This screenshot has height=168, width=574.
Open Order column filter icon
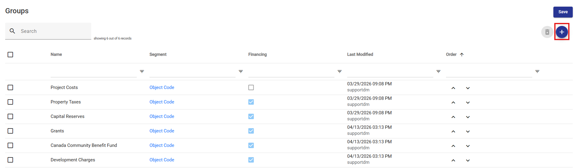click(537, 71)
